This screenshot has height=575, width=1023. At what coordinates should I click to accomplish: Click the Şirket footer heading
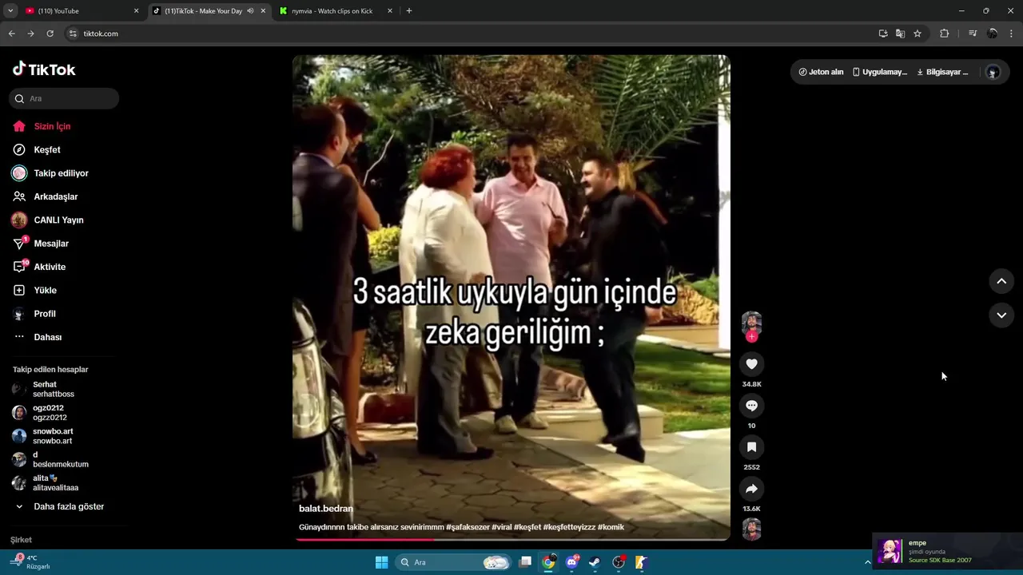click(x=21, y=540)
